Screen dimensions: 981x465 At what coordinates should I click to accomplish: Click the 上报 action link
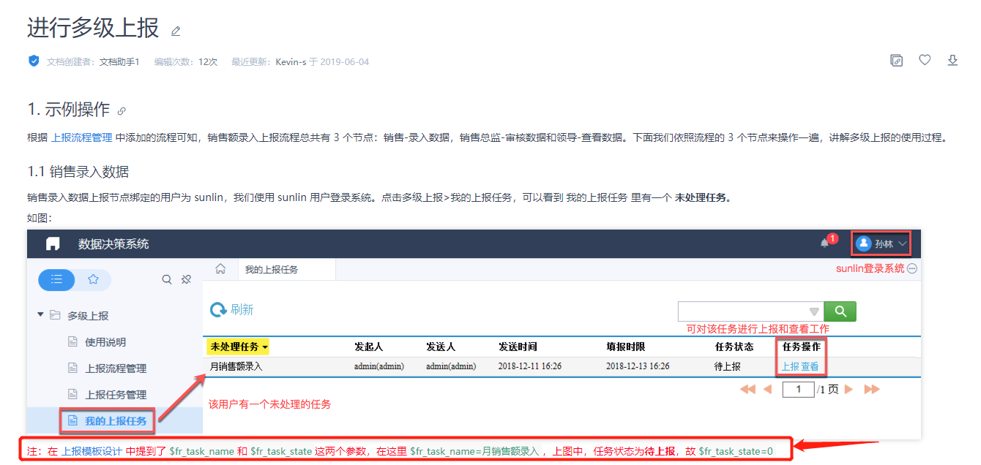790,367
